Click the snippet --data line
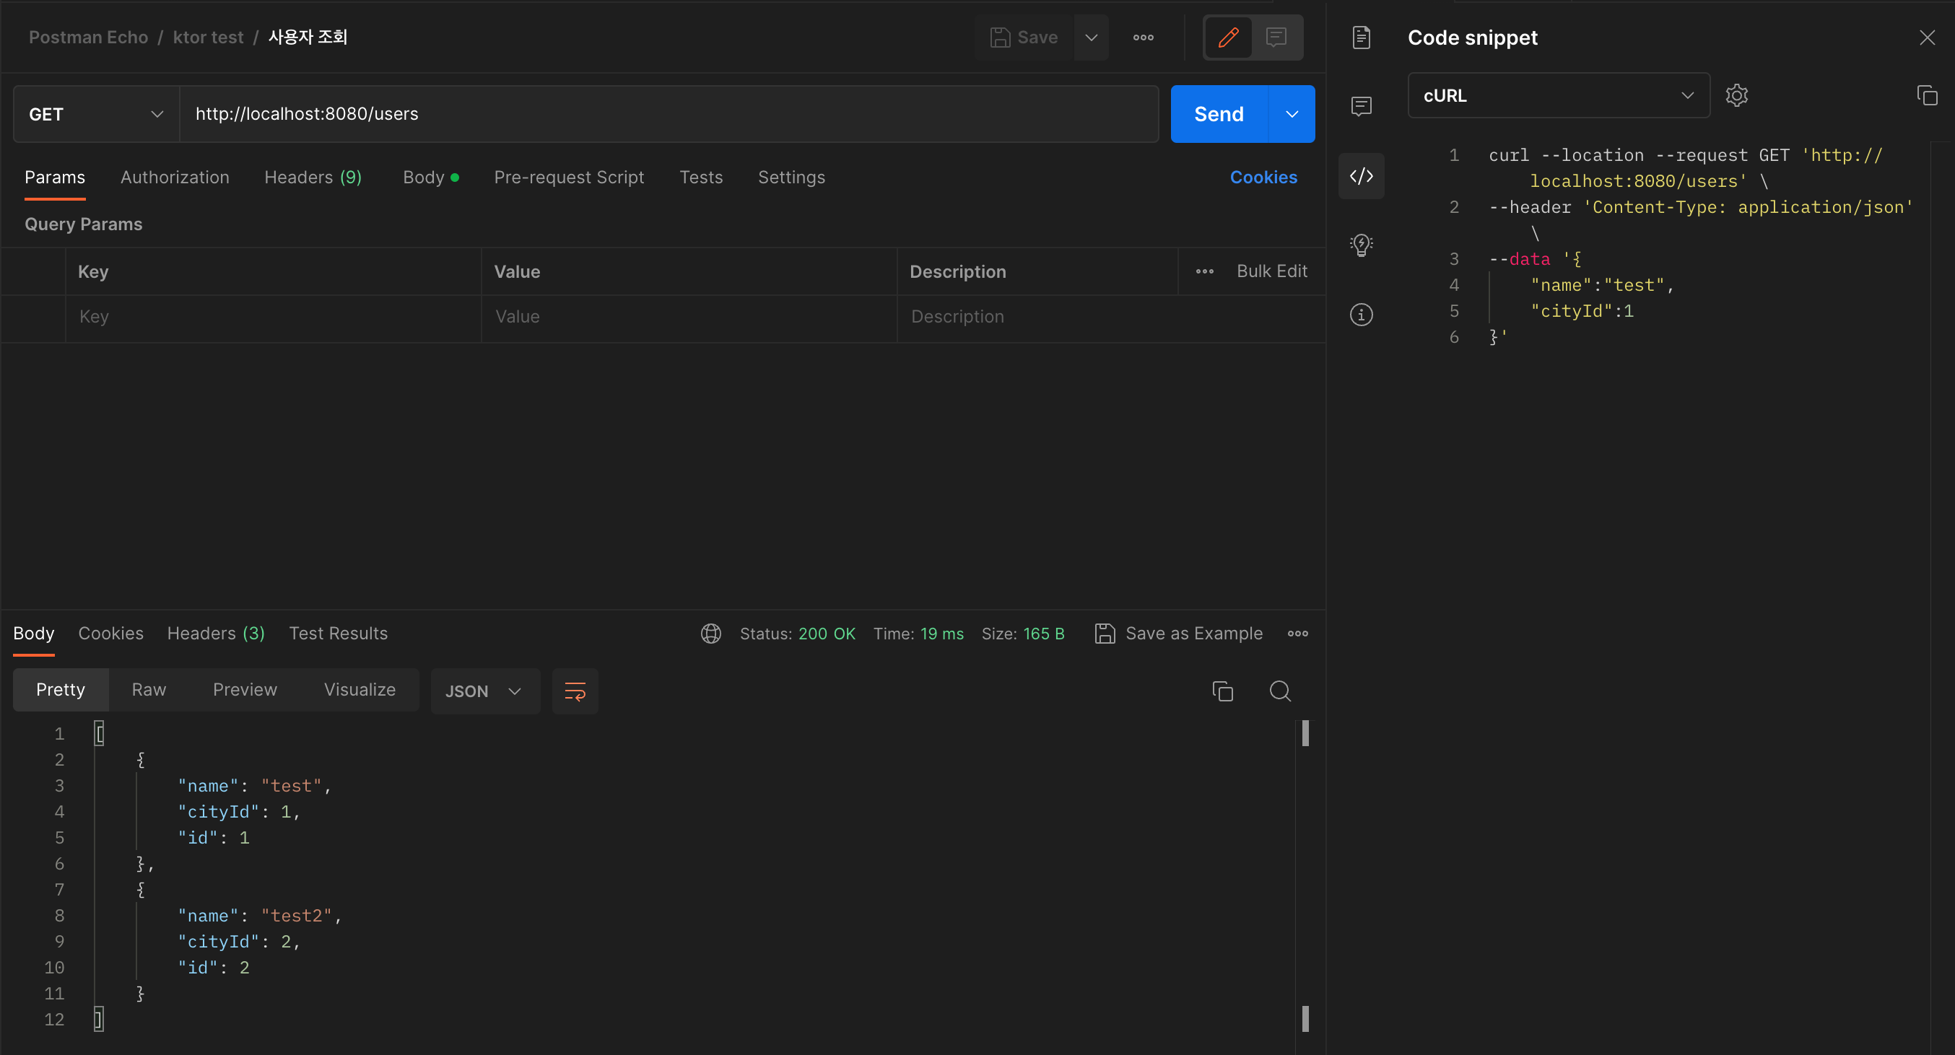Image resolution: width=1955 pixels, height=1055 pixels. 1535,258
